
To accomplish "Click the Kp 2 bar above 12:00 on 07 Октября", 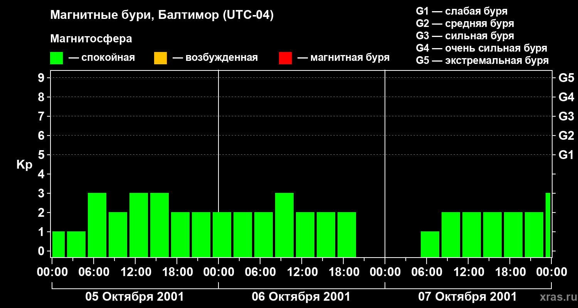I will click(x=472, y=234).
